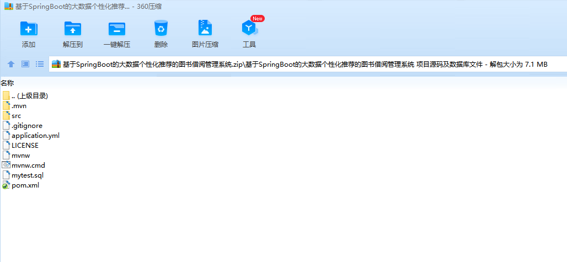Select the "pom.xml" file name
The width and height of the screenshot is (567, 262).
click(x=25, y=185)
